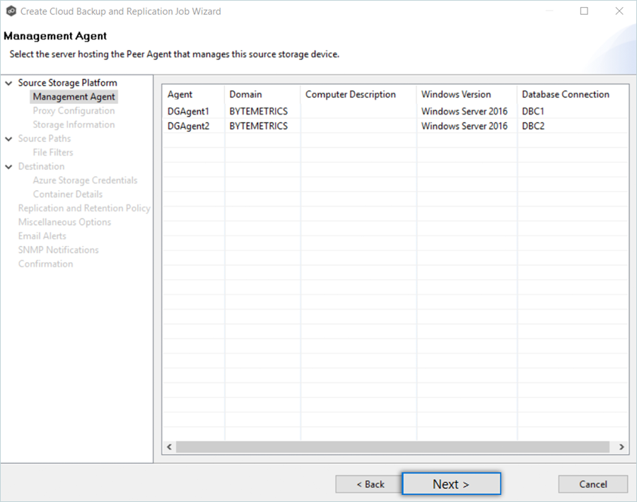Click the wizard app icon in title bar
This screenshot has height=502, width=637.
pyautogui.click(x=11, y=11)
